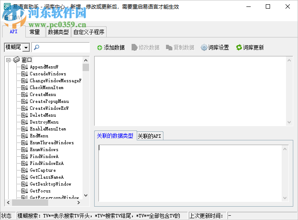Screen dimensions: 298x220
Task: Click the document icon beside FindWindowA
Action: pos(25,156)
